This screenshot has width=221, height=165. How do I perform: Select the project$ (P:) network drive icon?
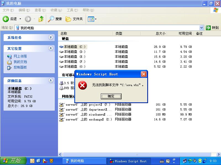pyautogui.click(x=61, y=105)
